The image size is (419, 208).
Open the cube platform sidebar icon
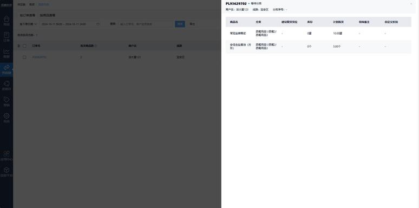pyautogui.click(x=6, y=170)
